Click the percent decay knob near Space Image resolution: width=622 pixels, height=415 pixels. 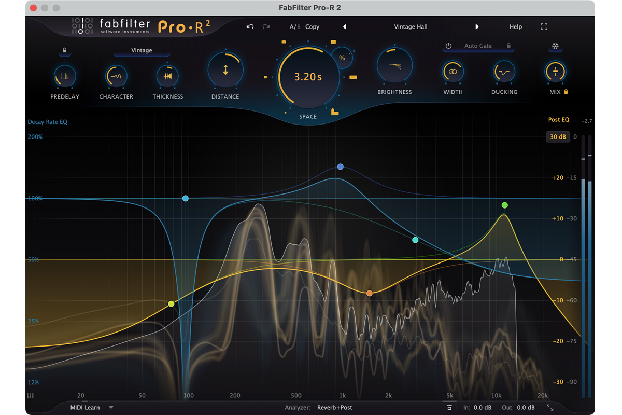click(342, 58)
